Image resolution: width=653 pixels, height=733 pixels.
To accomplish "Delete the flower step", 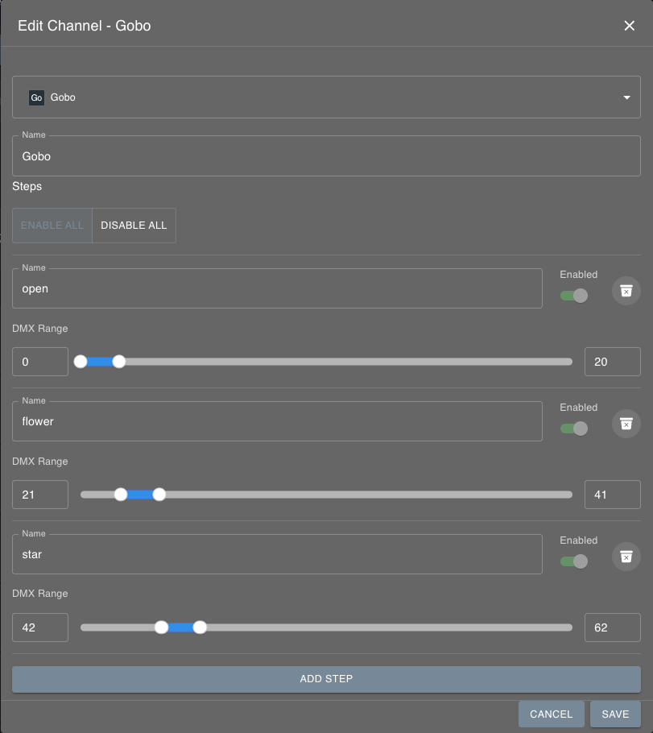I will (626, 424).
